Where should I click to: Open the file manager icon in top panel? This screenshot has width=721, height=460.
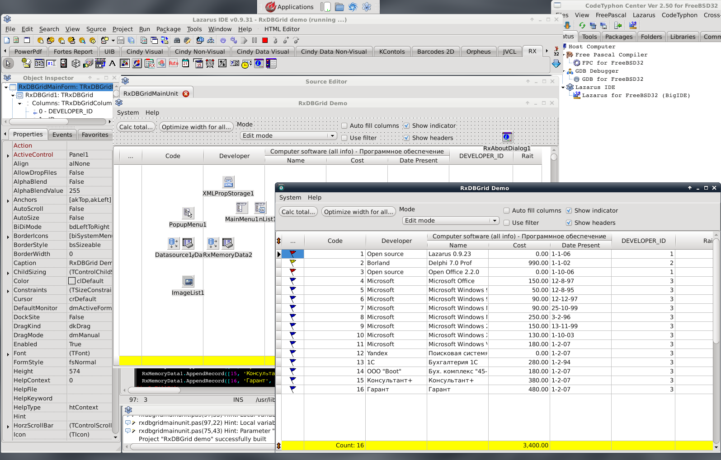click(x=339, y=7)
